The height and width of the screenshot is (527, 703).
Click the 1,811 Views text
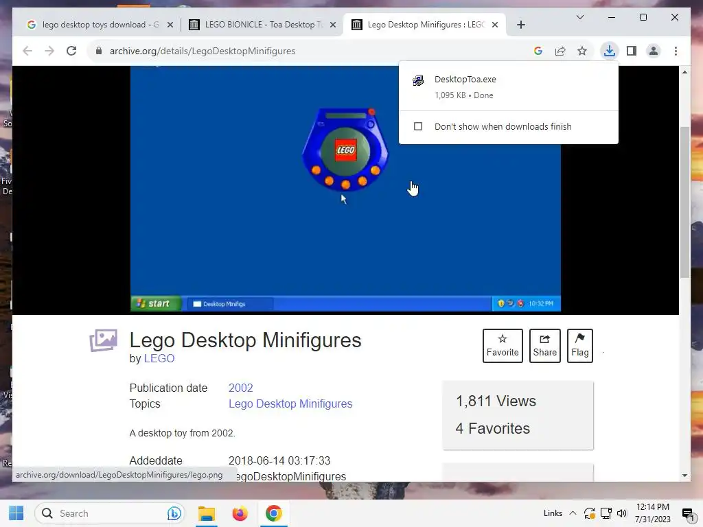(496, 401)
